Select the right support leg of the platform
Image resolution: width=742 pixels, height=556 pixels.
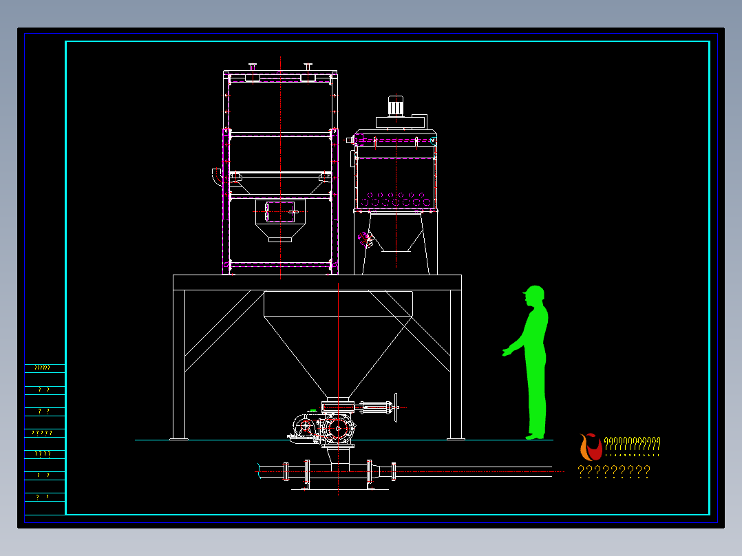coord(456,365)
